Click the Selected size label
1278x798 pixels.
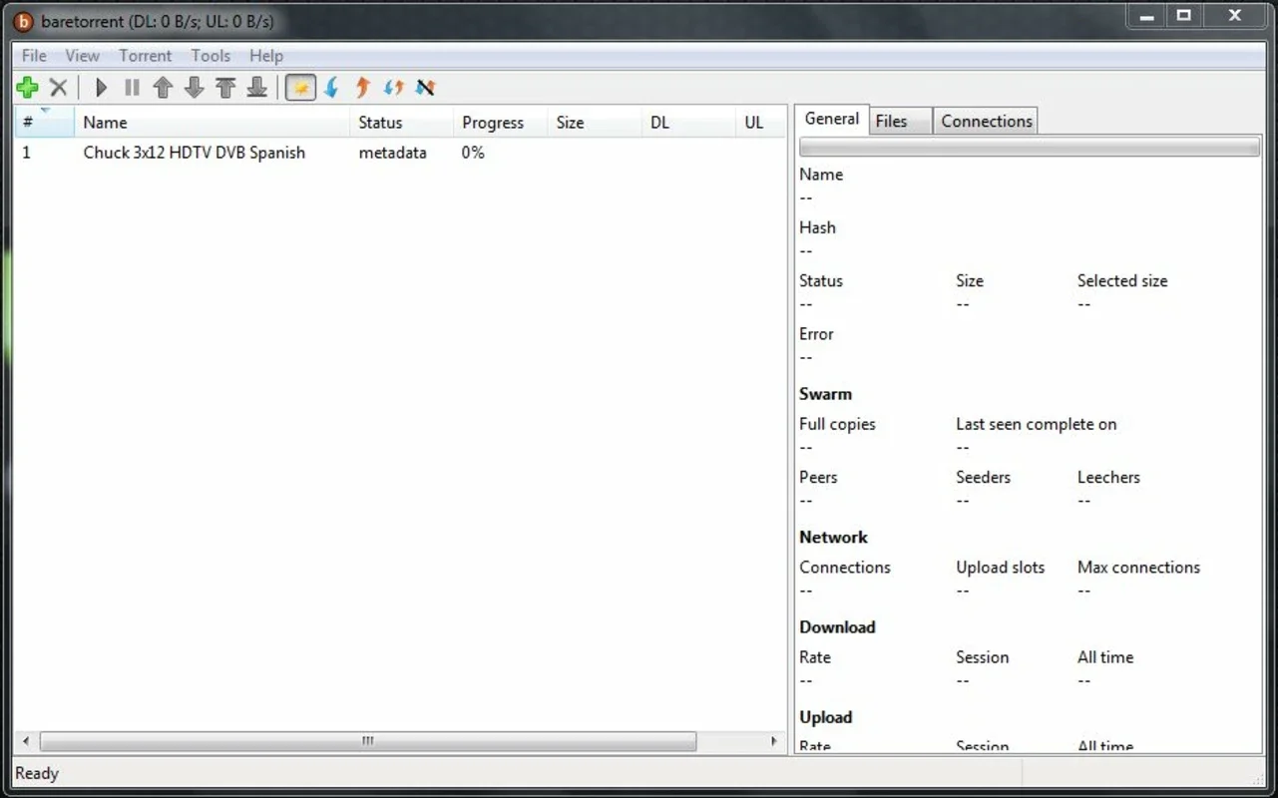[x=1122, y=280]
